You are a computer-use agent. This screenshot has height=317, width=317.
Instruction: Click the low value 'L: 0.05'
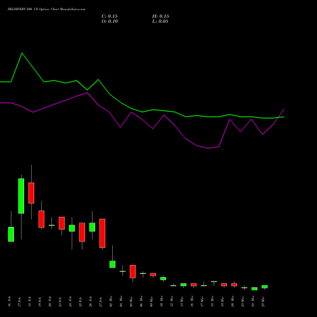[x=160, y=22]
